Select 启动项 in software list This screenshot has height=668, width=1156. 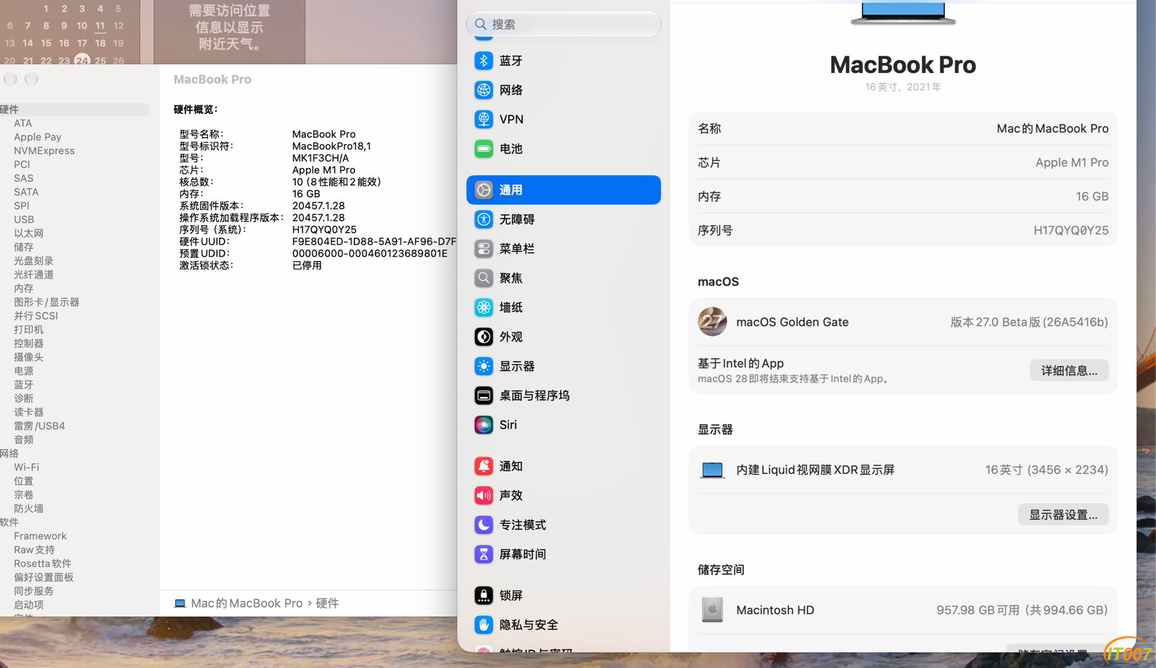28,605
